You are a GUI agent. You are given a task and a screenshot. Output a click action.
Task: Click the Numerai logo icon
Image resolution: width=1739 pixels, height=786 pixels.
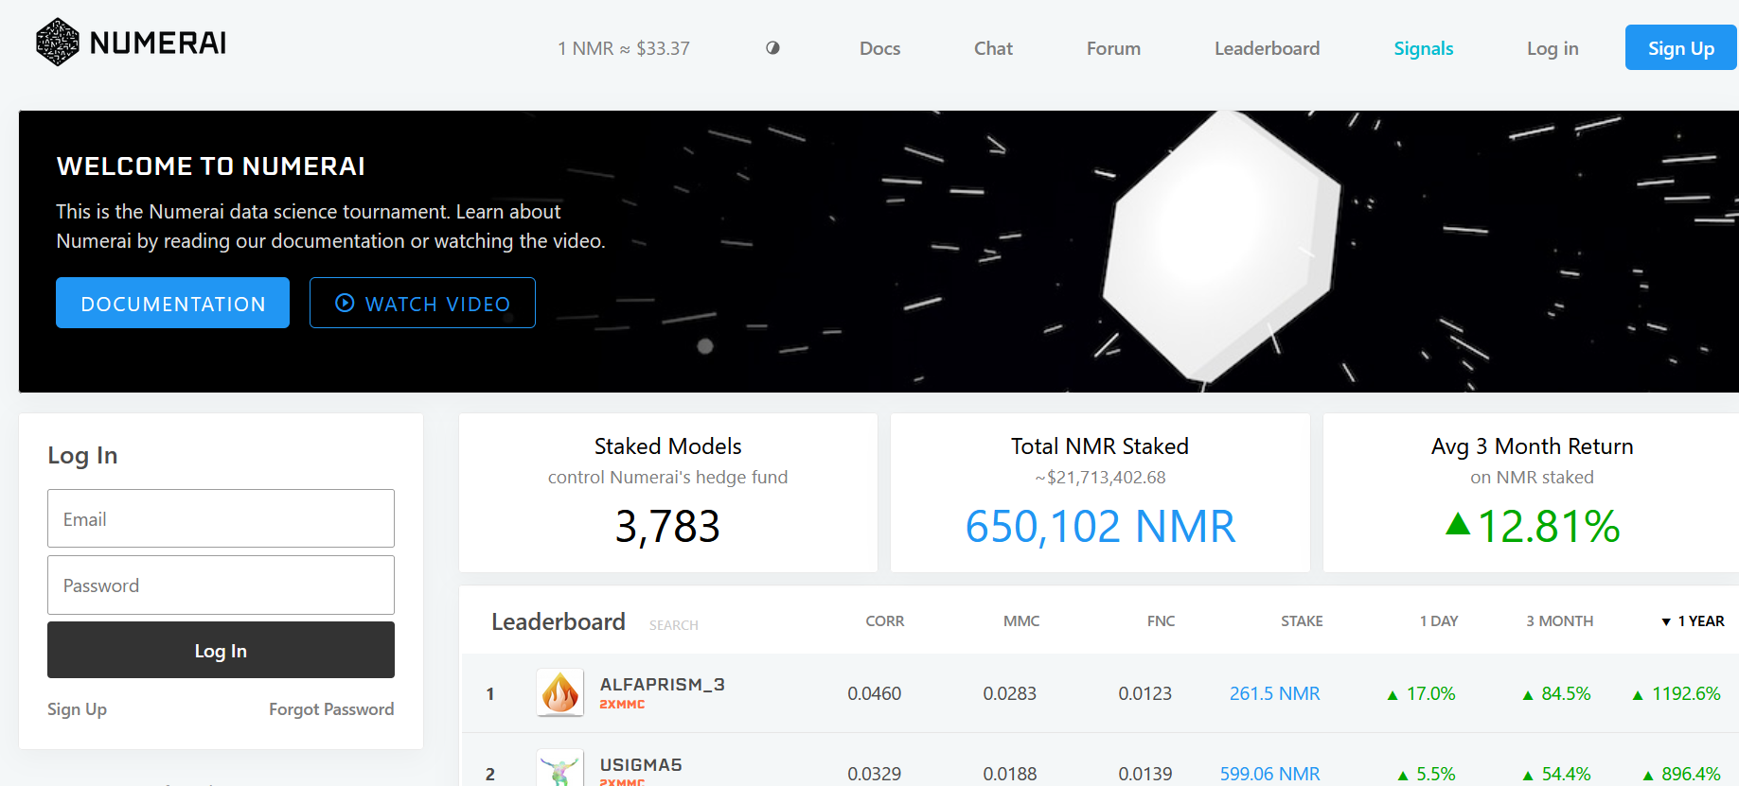point(58,43)
